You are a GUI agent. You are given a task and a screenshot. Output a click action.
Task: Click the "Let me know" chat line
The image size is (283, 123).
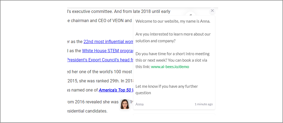[x=167, y=89]
